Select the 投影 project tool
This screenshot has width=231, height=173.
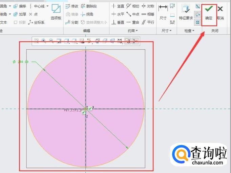click(x=20, y=22)
